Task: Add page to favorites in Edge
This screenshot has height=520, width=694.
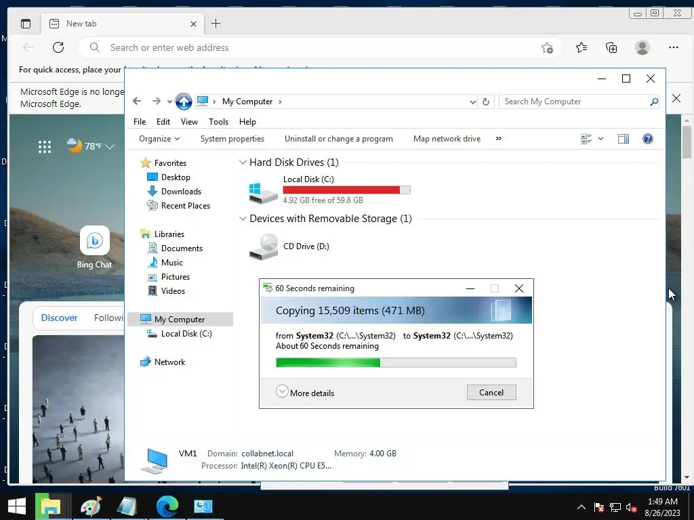Action: [x=547, y=48]
